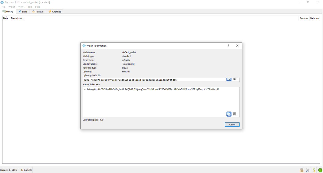
Task: Copy the Lightning Node ID to clipboard
Action: (229, 79)
